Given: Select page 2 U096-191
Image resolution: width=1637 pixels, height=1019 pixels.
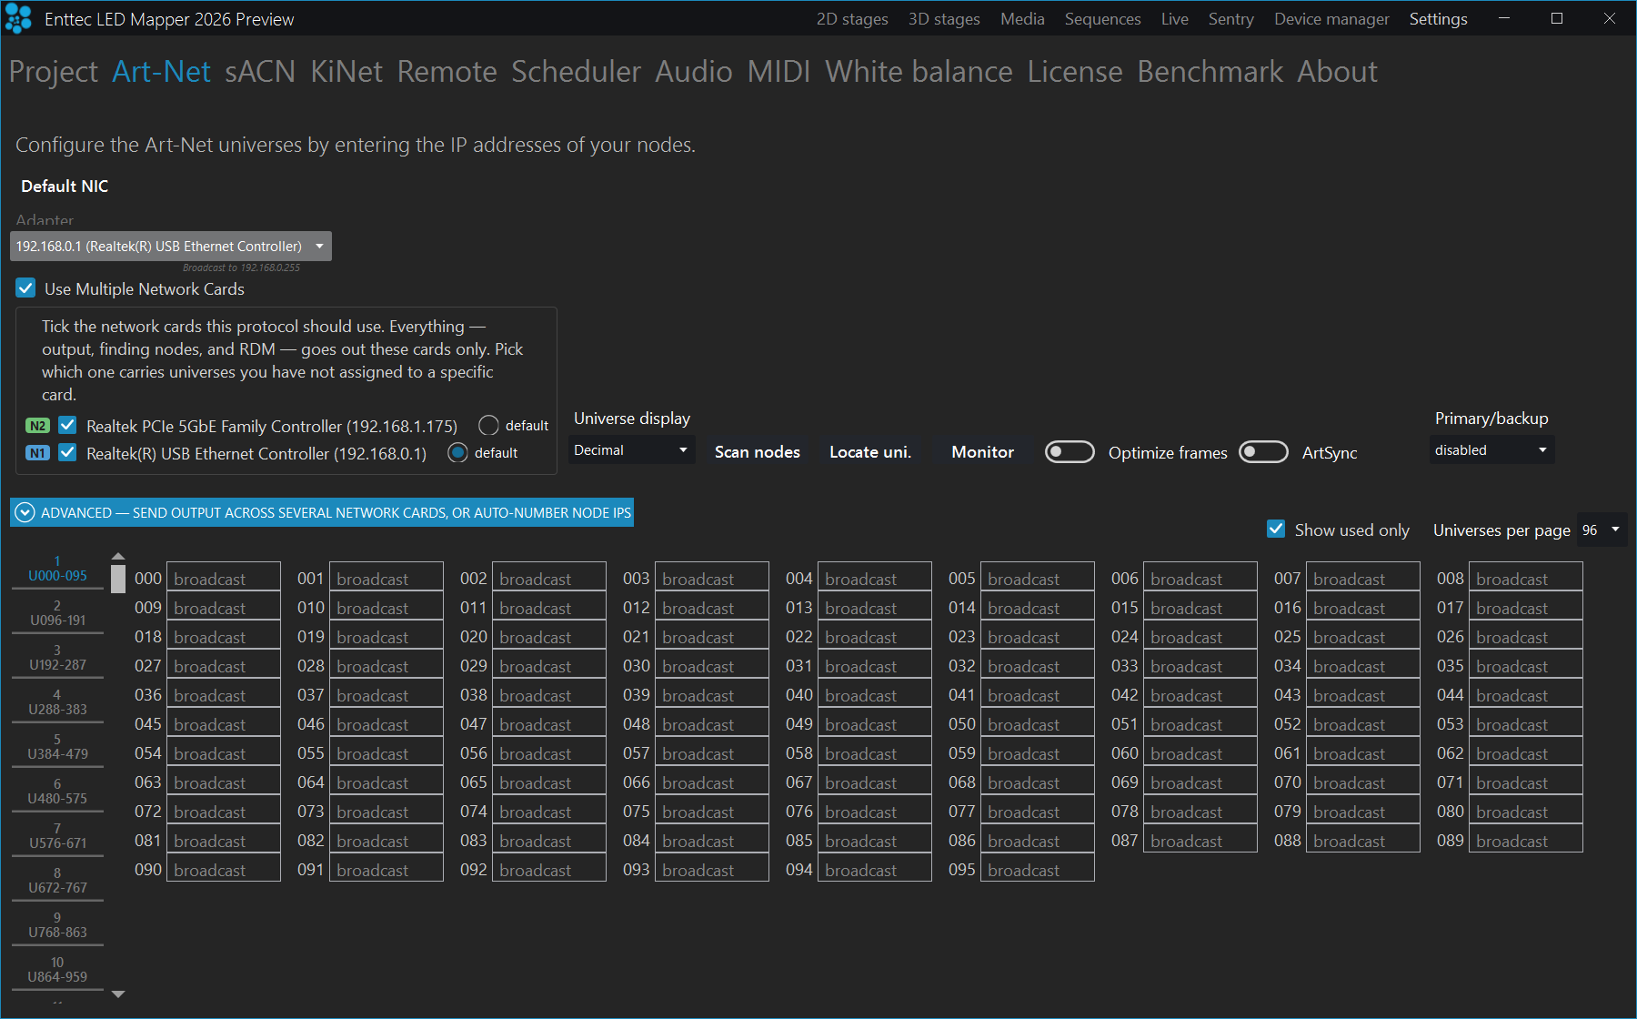Looking at the screenshot, I should [57, 613].
